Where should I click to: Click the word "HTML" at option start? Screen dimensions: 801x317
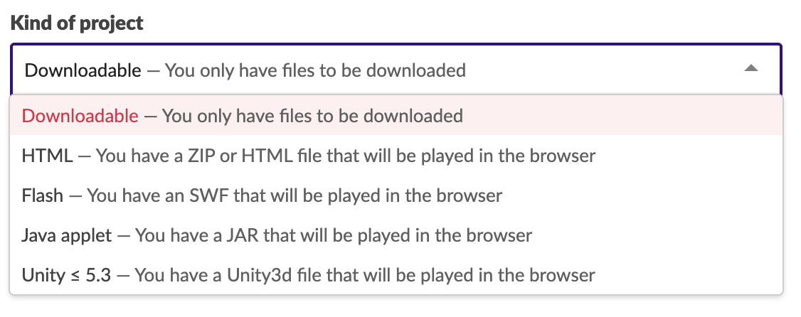point(47,155)
